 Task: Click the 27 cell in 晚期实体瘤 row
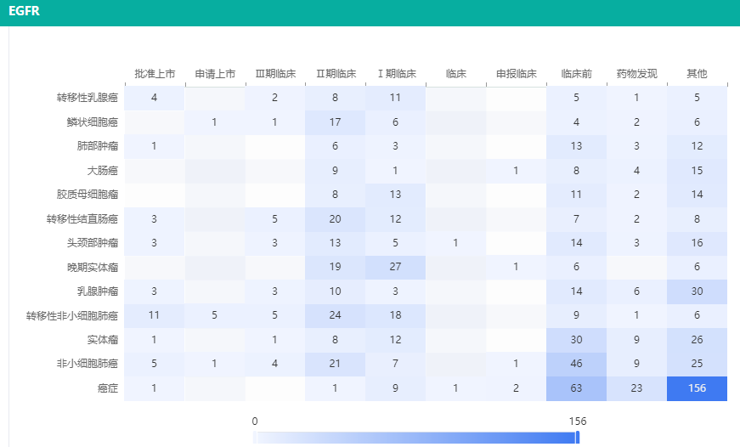click(395, 267)
